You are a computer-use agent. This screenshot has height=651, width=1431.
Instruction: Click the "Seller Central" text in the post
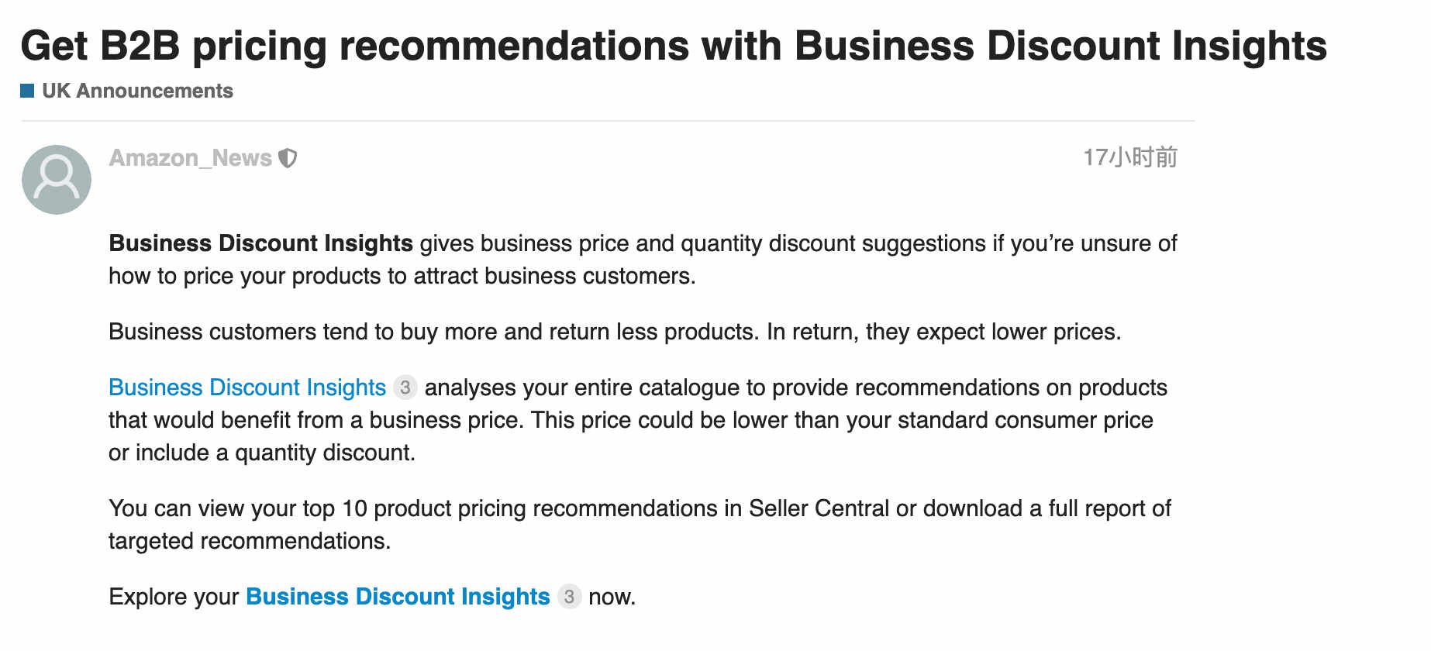[x=819, y=508]
